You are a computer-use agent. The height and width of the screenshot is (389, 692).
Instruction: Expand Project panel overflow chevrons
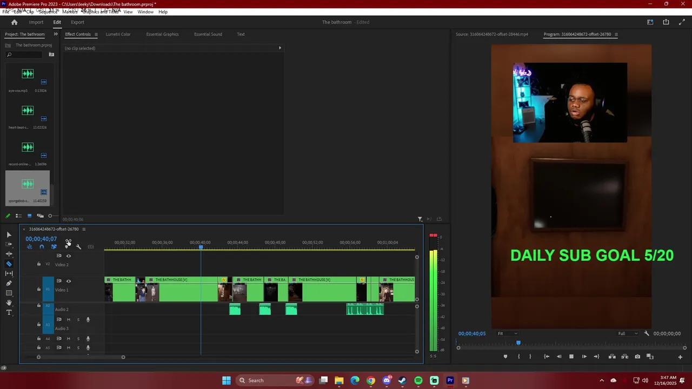pyautogui.click(x=55, y=34)
